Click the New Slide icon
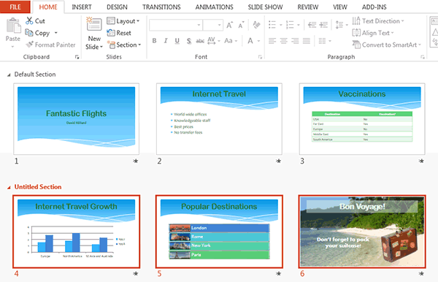The width and height of the screenshot is (438, 282). point(94,24)
